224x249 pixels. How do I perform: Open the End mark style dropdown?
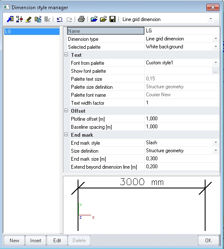[216, 143]
